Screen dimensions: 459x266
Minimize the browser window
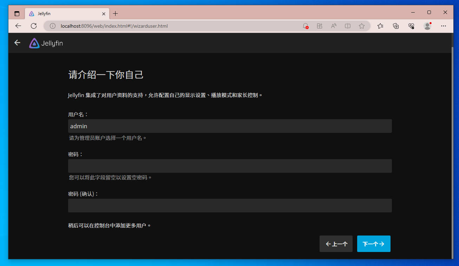(x=413, y=12)
